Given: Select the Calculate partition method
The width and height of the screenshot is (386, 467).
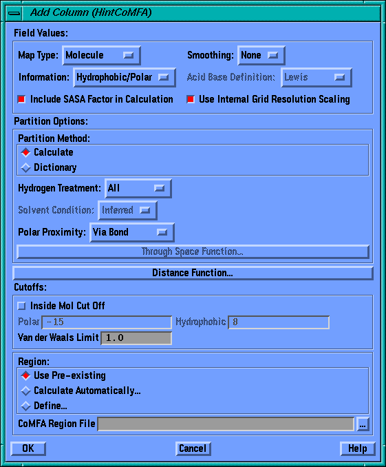Looking at the screenshot, I should pyautogui.click(x=26, y=152).
